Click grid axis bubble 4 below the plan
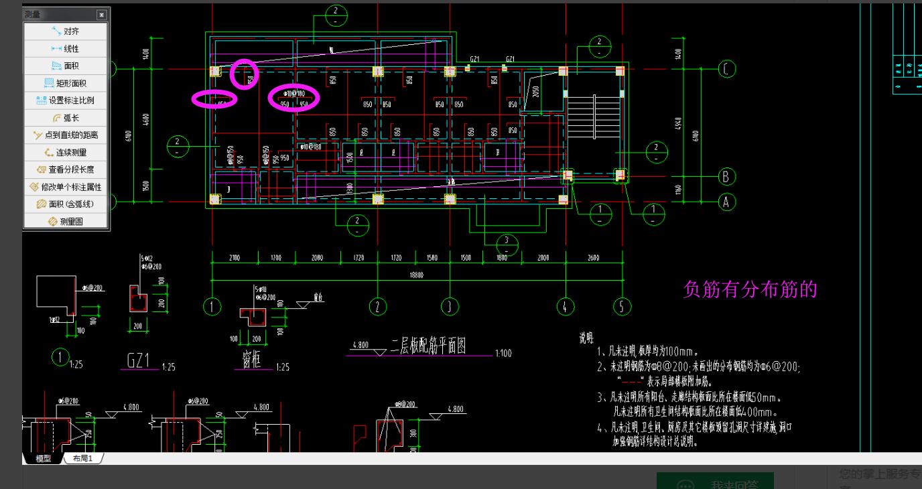Screen dimensions: 922x489 tap(566, 307)
